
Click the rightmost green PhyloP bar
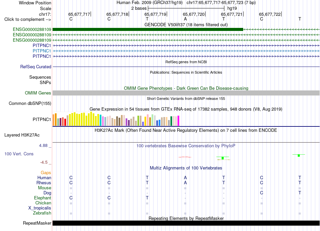299,155
